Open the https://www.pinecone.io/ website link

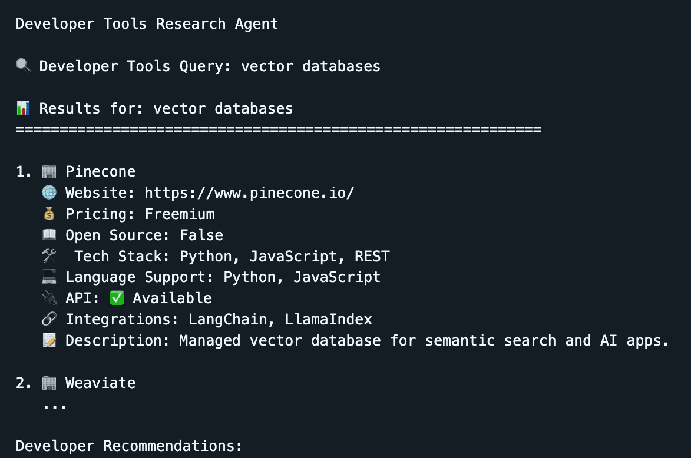point(249,193)
